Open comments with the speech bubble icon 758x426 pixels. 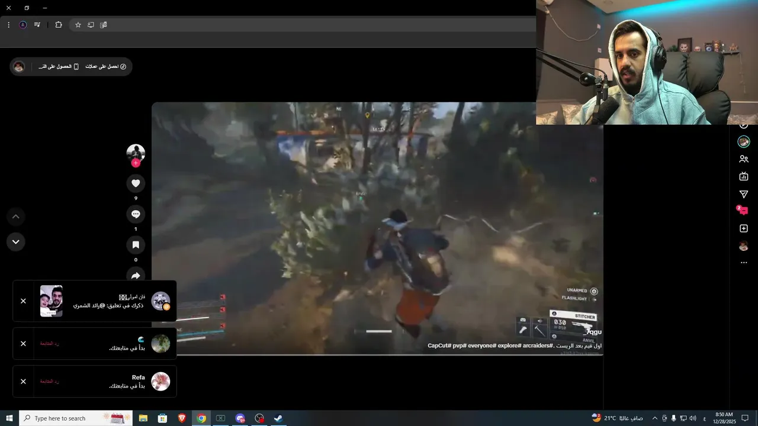136,214
